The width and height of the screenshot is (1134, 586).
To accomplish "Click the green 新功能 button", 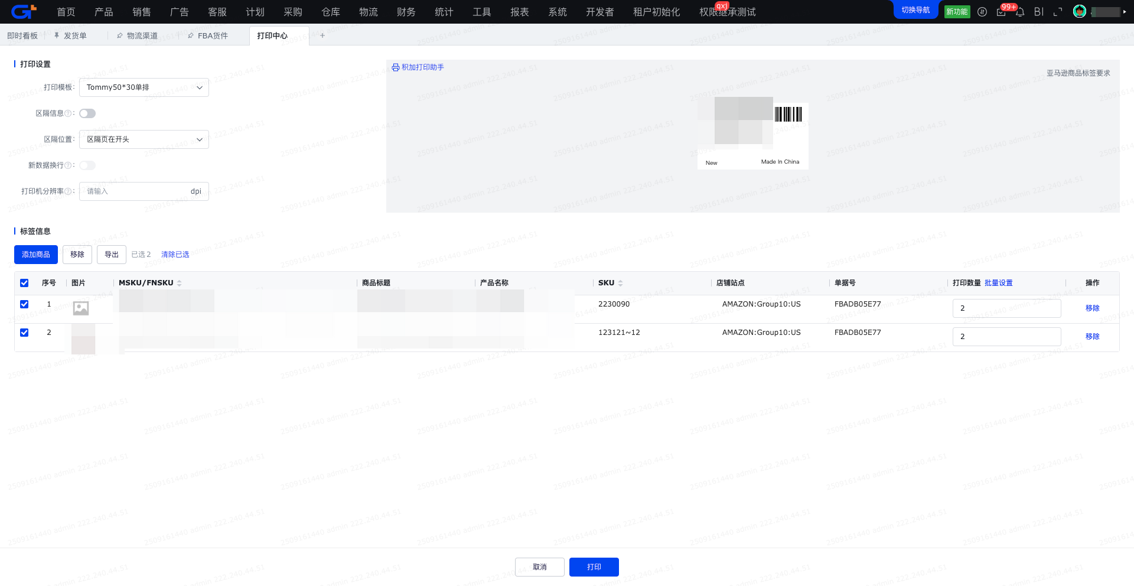I will [957, 12].
